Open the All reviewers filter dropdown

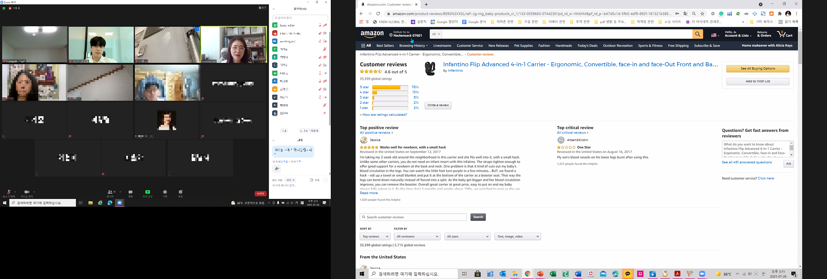tap(417, 236)
